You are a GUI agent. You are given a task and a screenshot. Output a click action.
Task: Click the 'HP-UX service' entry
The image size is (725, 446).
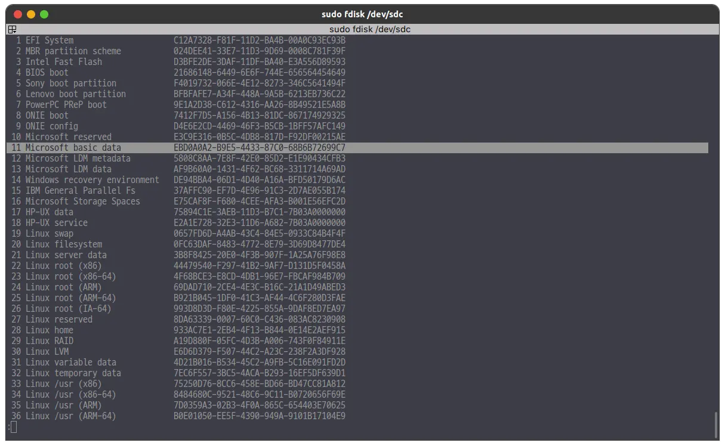pos(57,223)
